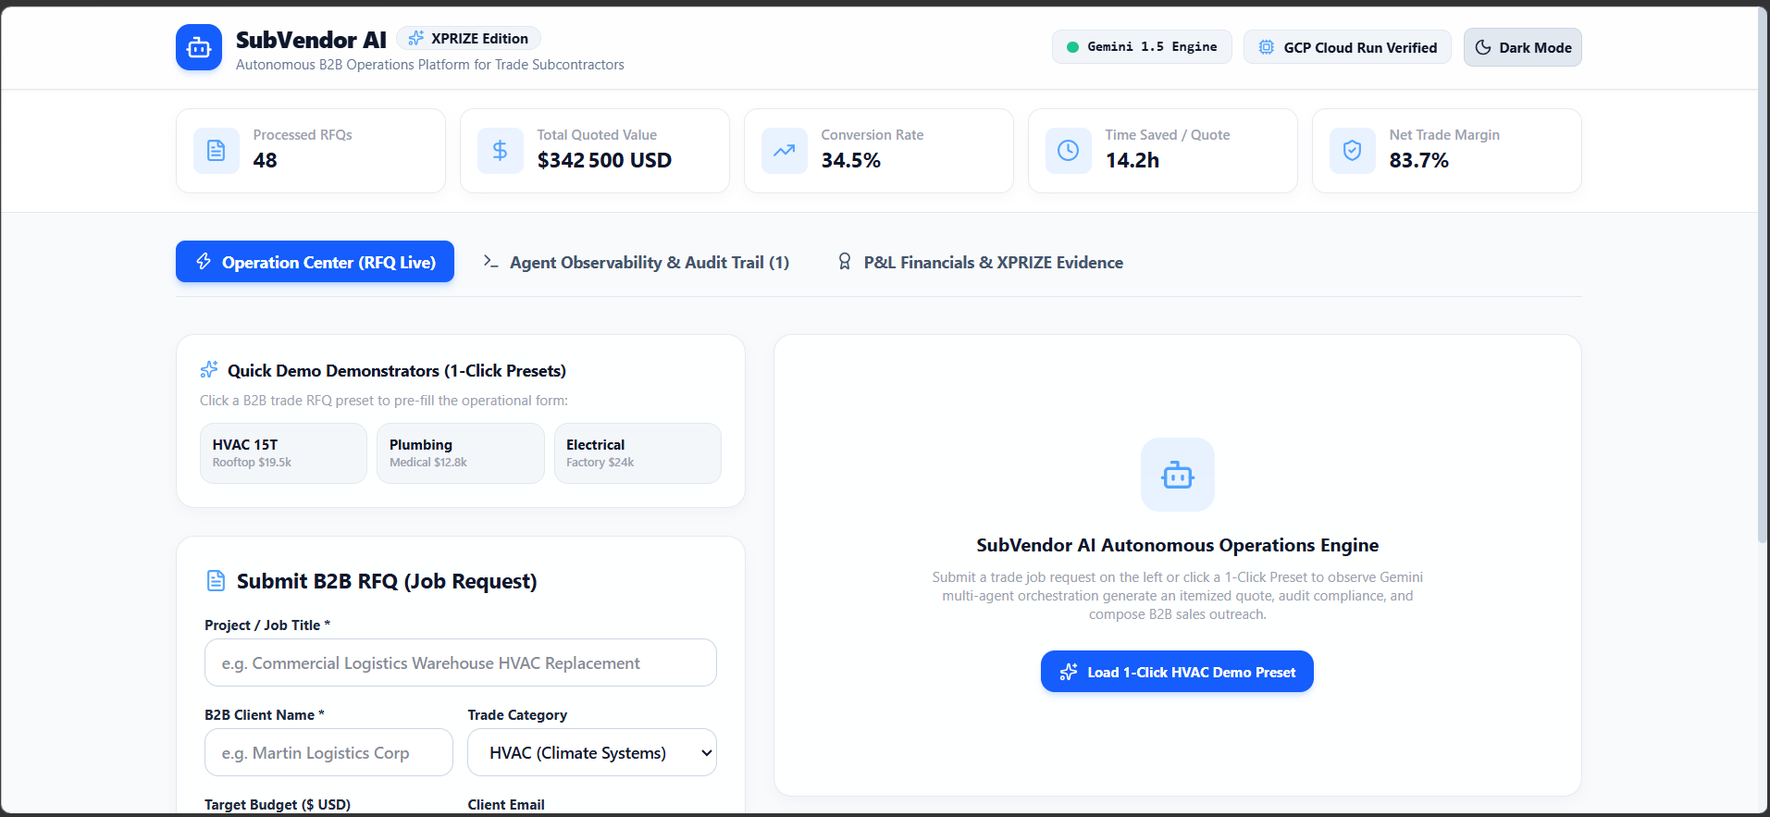The image size is (1770, 817).
Task: Click the Net Trade Margin shield icon
Action: pyautogui.click(x=1352, y=151)
